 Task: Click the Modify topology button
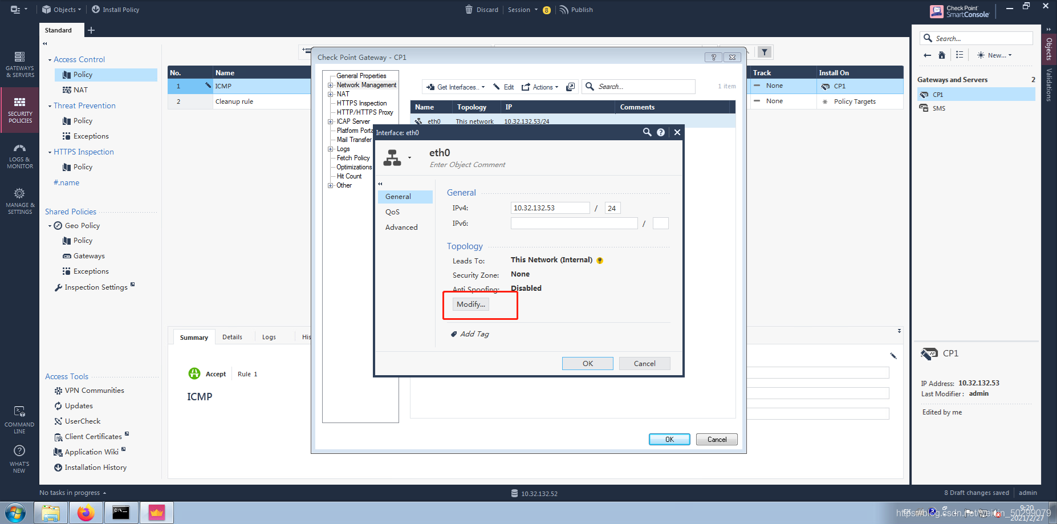(x=471, y=304)
